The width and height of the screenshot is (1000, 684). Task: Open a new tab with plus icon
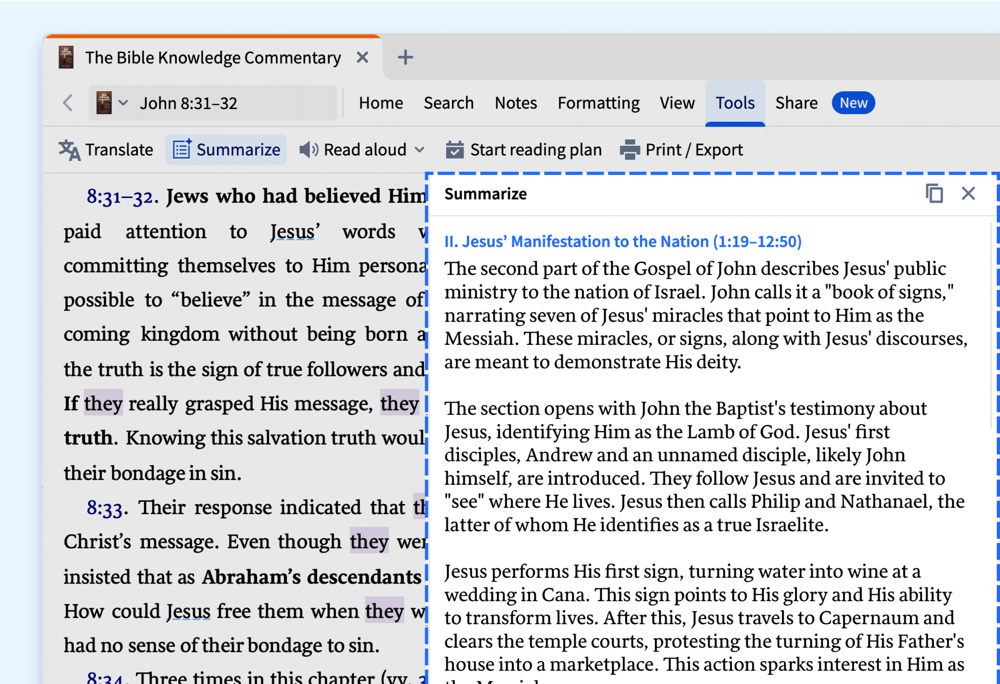(405, 57)
